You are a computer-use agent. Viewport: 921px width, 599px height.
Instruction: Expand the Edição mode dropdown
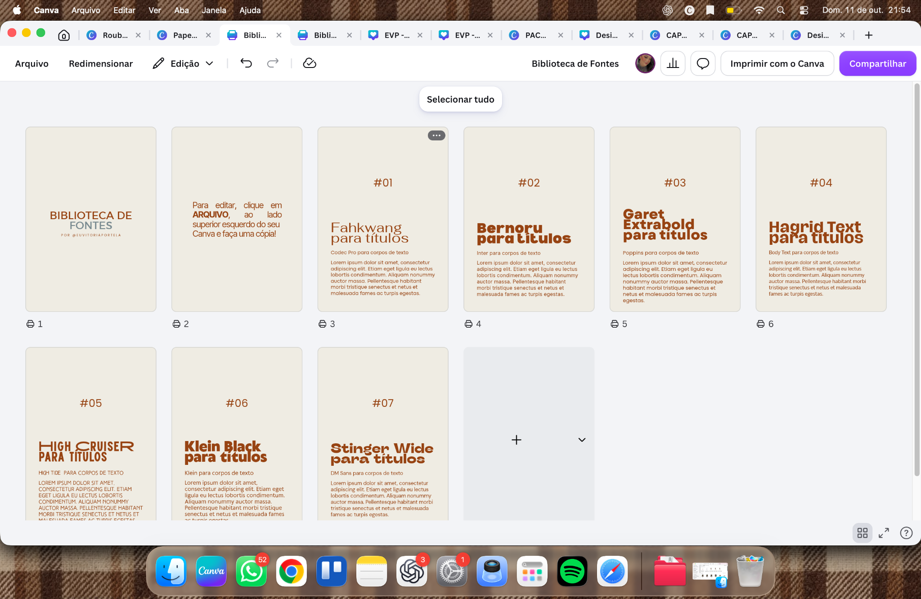pyautogui.click(x=183, y=63)
